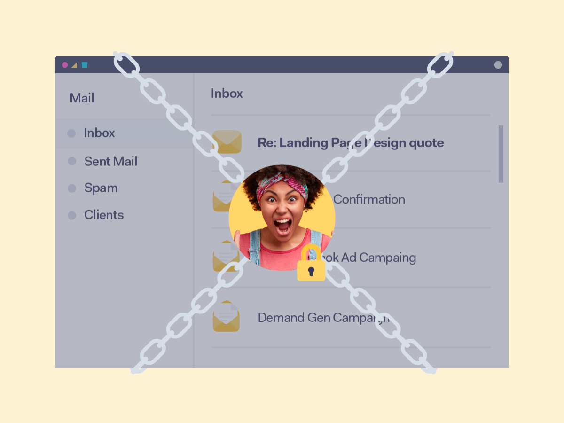Open the Sent Mail folder
The width and height of the screenshot is (564, 423).
(111, 162)
